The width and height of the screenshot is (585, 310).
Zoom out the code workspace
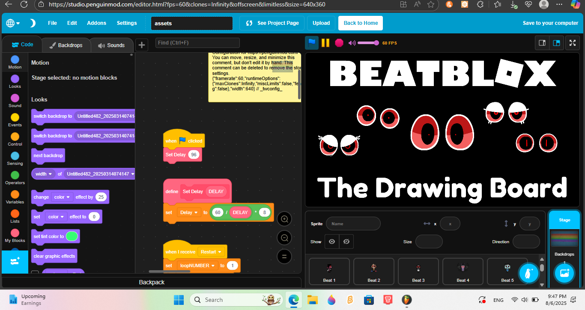coord(284,238)
